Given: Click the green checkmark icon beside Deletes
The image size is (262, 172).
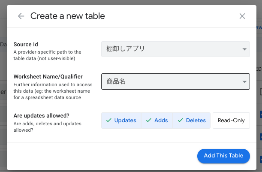Looking at the screenshot, I should [x=180, y=121].
